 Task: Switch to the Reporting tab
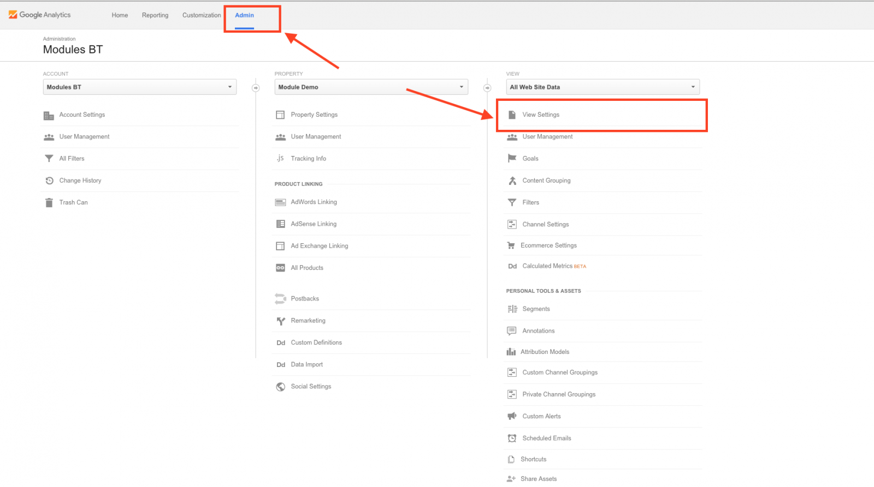pyautogui.click(x=155, y=15)
